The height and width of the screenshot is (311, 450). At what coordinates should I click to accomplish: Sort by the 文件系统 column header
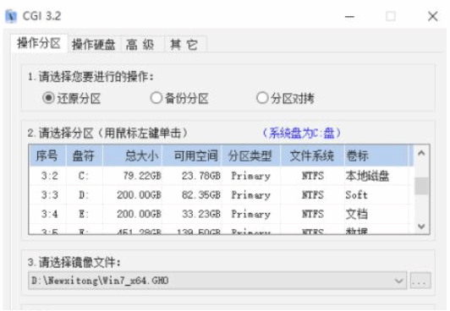[312, 156]
